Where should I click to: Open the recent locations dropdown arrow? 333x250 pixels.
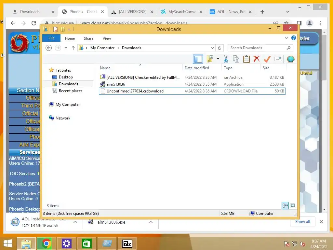(x=66, y=48)
